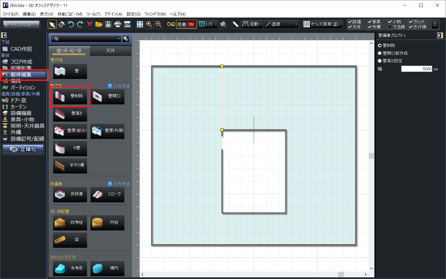Click the 幅 width input field
Viewport: 446px width, 279px height.
416,69
